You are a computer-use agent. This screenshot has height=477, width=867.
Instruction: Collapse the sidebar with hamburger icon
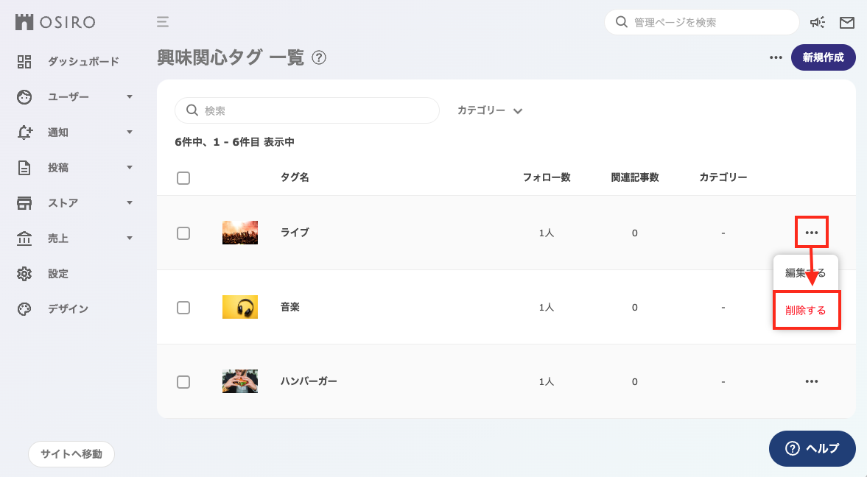coord(162,22)
